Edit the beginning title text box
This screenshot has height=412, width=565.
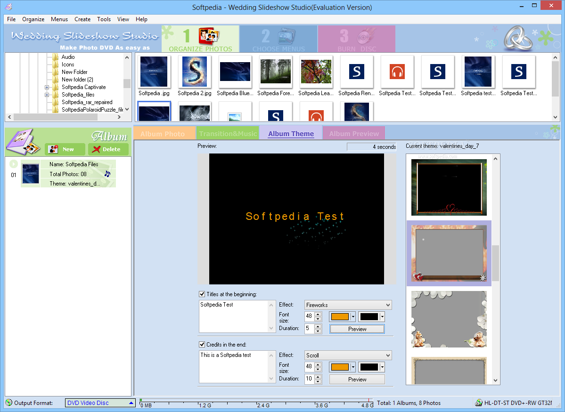pyautogui.click(x=237, y=316)
